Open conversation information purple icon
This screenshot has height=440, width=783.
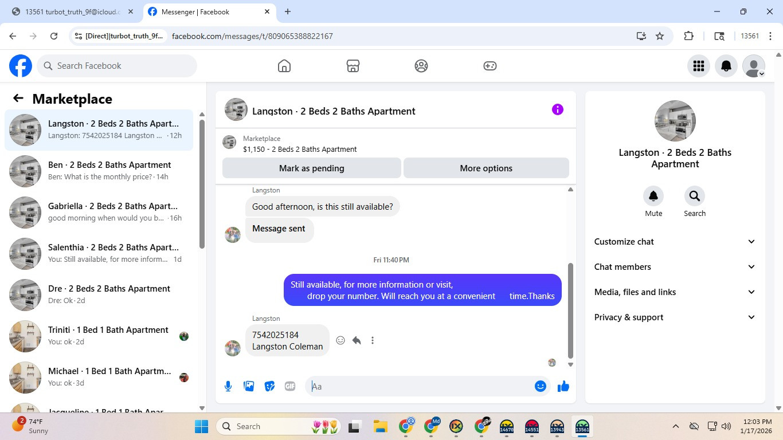[558, 109]
